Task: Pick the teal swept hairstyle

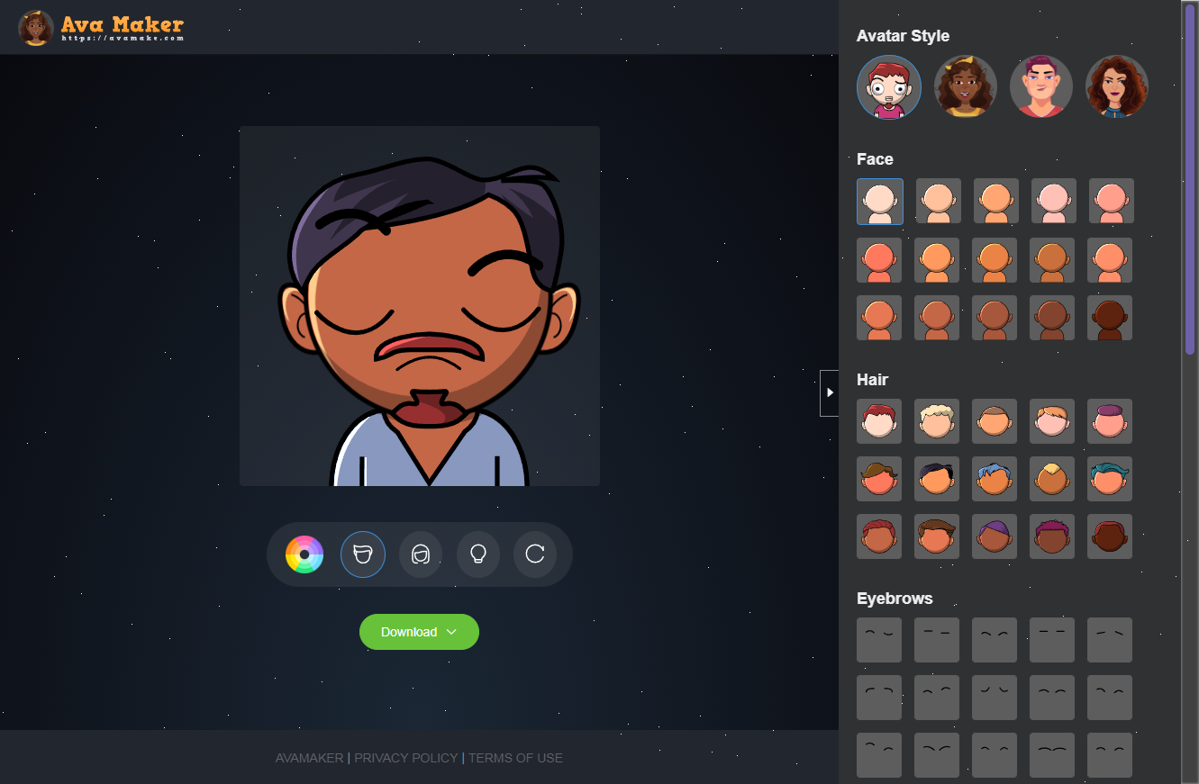Action: click(x=1110, y=479)
